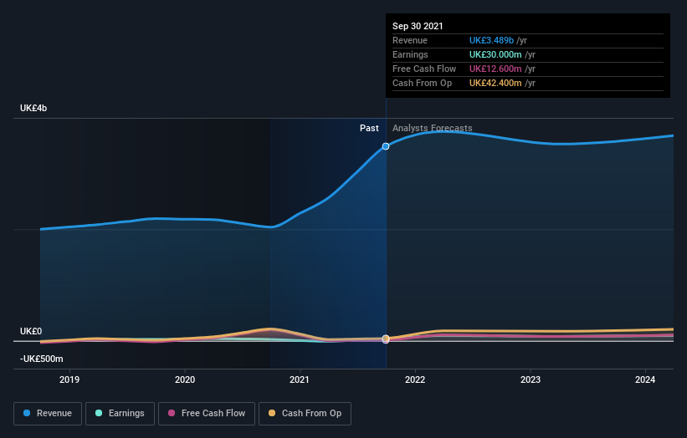Click the -UK£500m y-axis label
The height and width of the screenshot is (438, 687).
[x=42, y=359]
